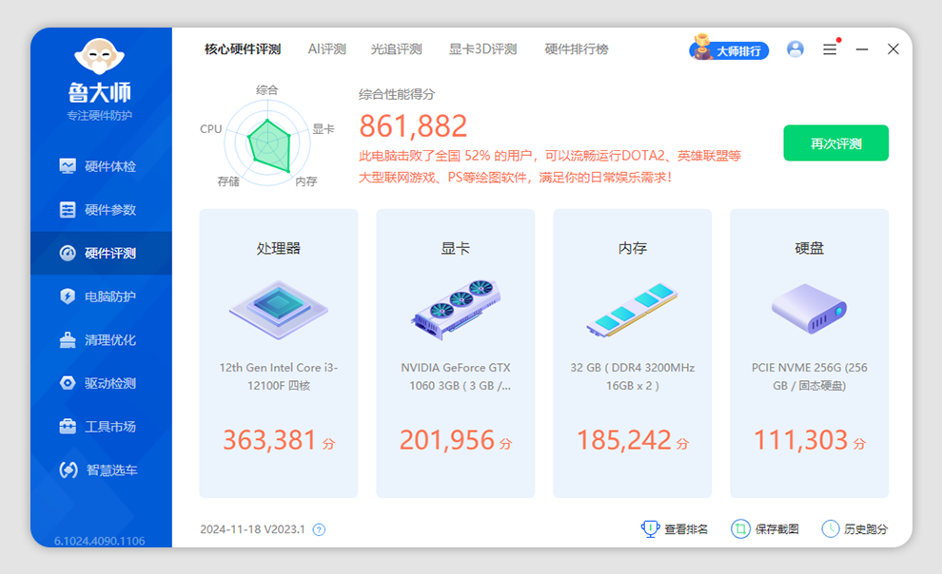This screenshot has height=574, width=942.
Task: Click 查看排名 link at bottom
Action: pos(675,529)
